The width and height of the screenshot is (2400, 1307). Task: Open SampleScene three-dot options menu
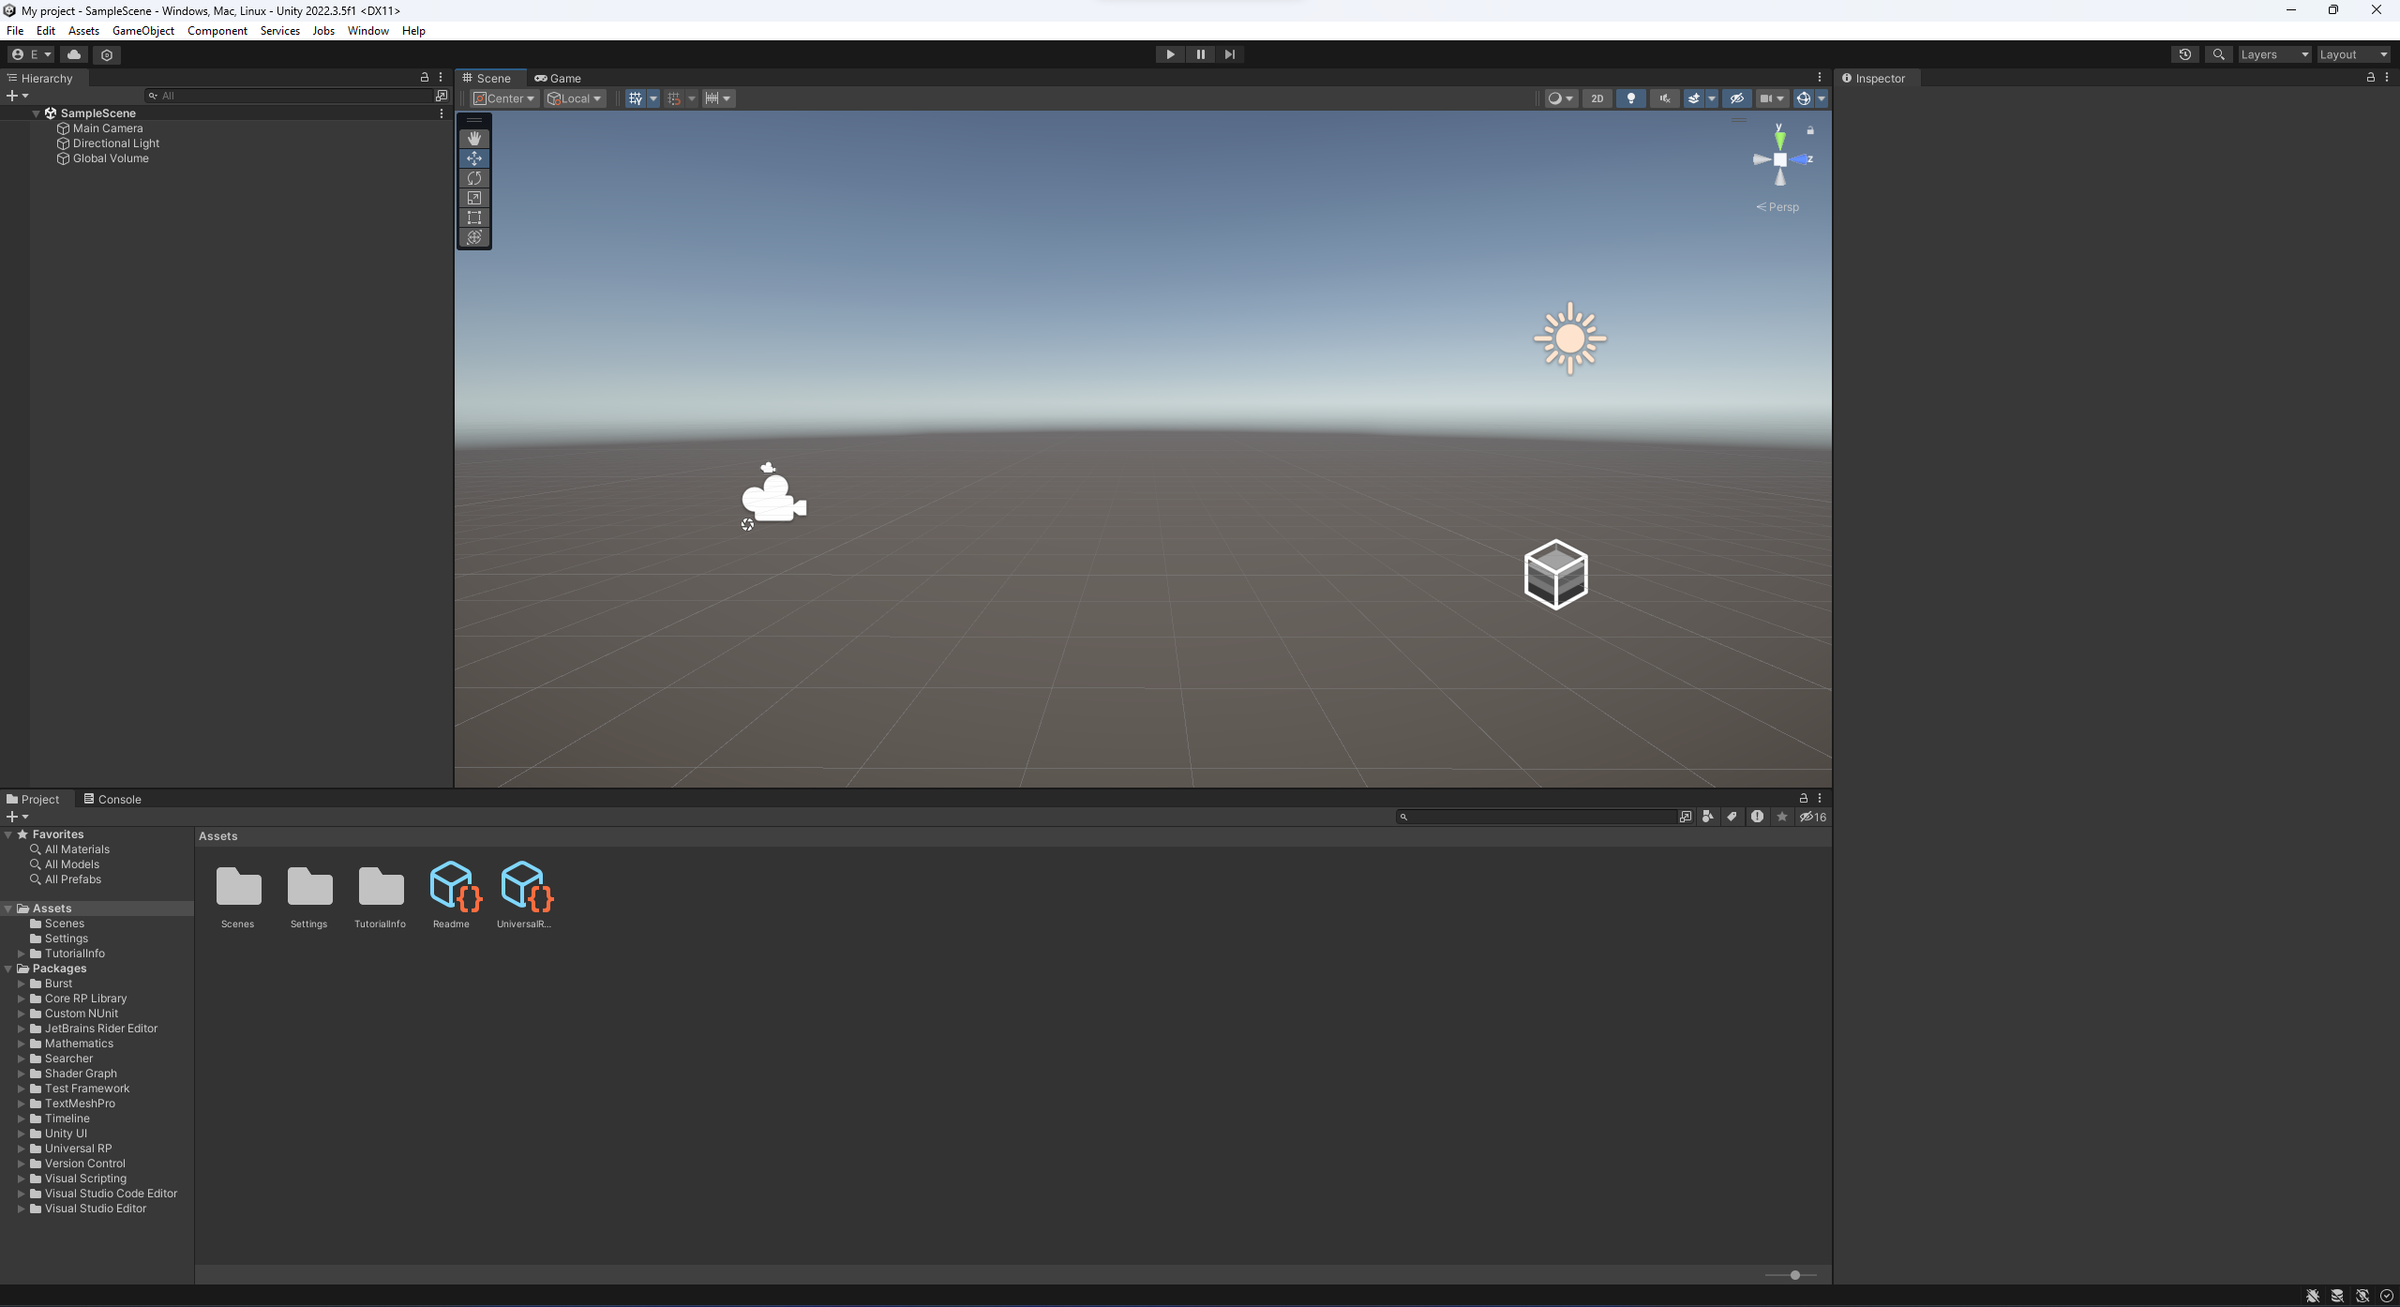(x=442, y=113)
